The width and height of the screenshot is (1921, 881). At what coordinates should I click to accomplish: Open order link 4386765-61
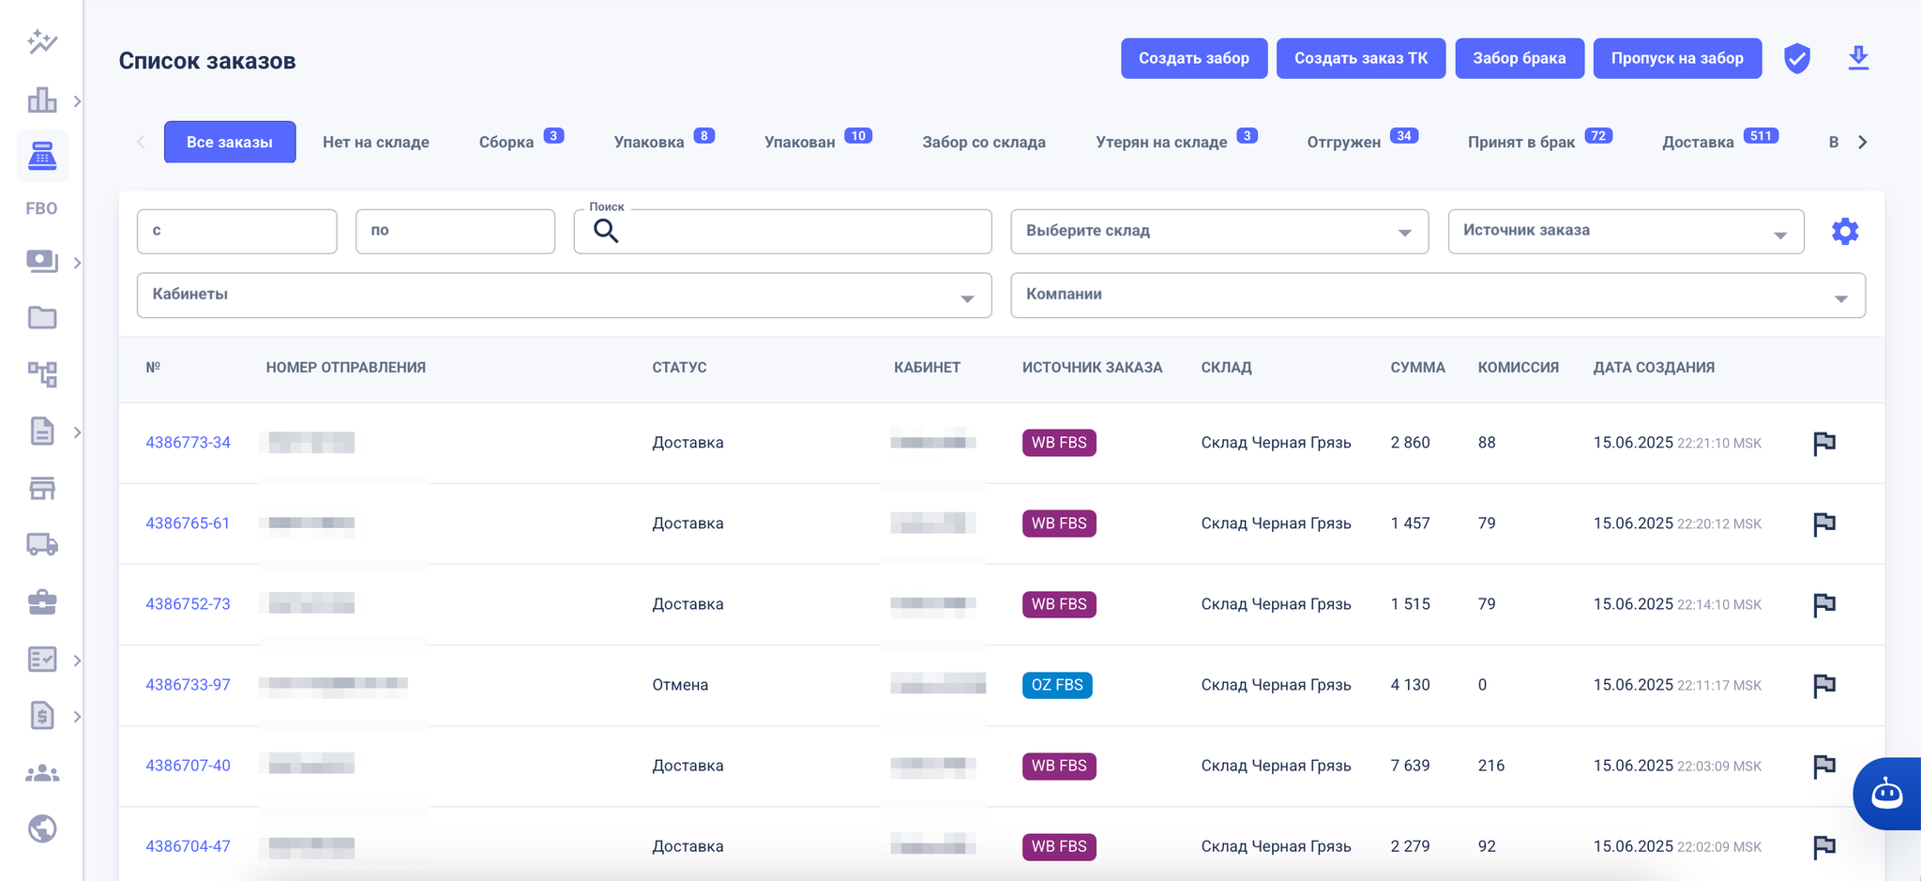(x=188, y=524)
